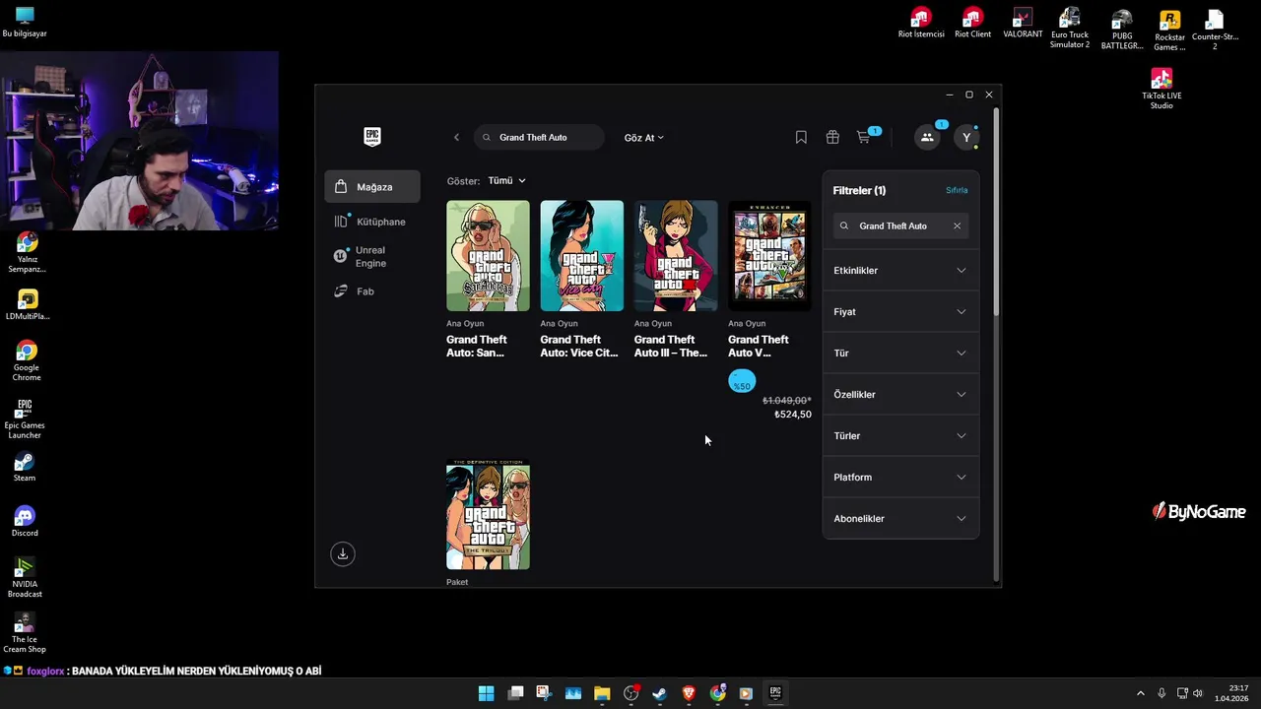
Task: Expand the Tür filter
Action: point(900,354)
